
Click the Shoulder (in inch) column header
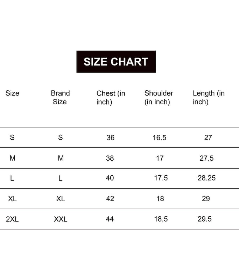pyautogui.click(x=159, y=97)
